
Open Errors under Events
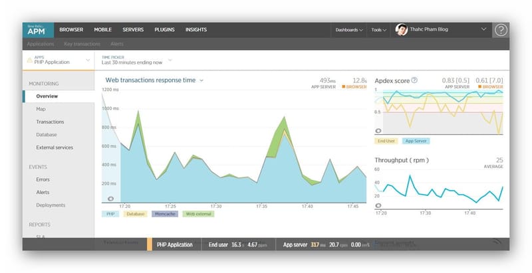[43, 179]
